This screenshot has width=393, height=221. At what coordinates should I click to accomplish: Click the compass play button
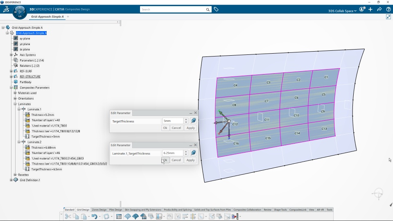coord(20,12)
